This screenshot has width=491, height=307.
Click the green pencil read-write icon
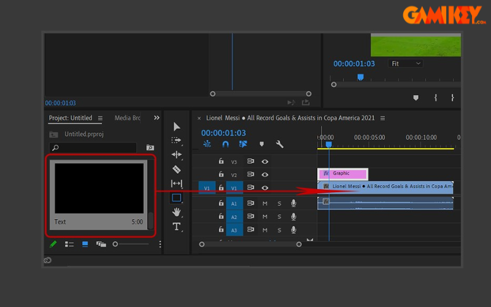click(x=53, y=244)
